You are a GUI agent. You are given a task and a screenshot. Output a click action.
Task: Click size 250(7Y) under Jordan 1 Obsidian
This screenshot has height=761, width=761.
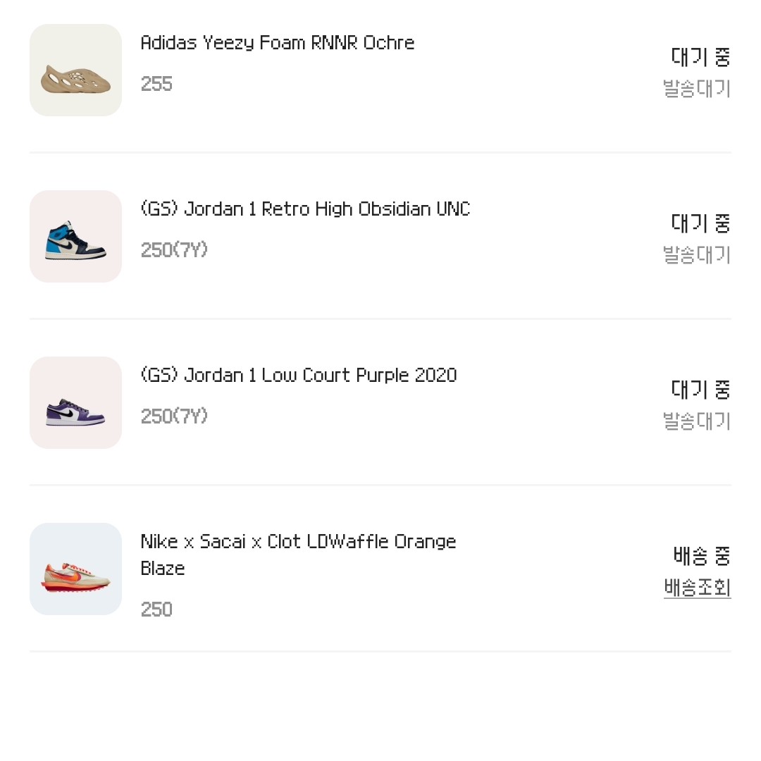pos(174,250)
